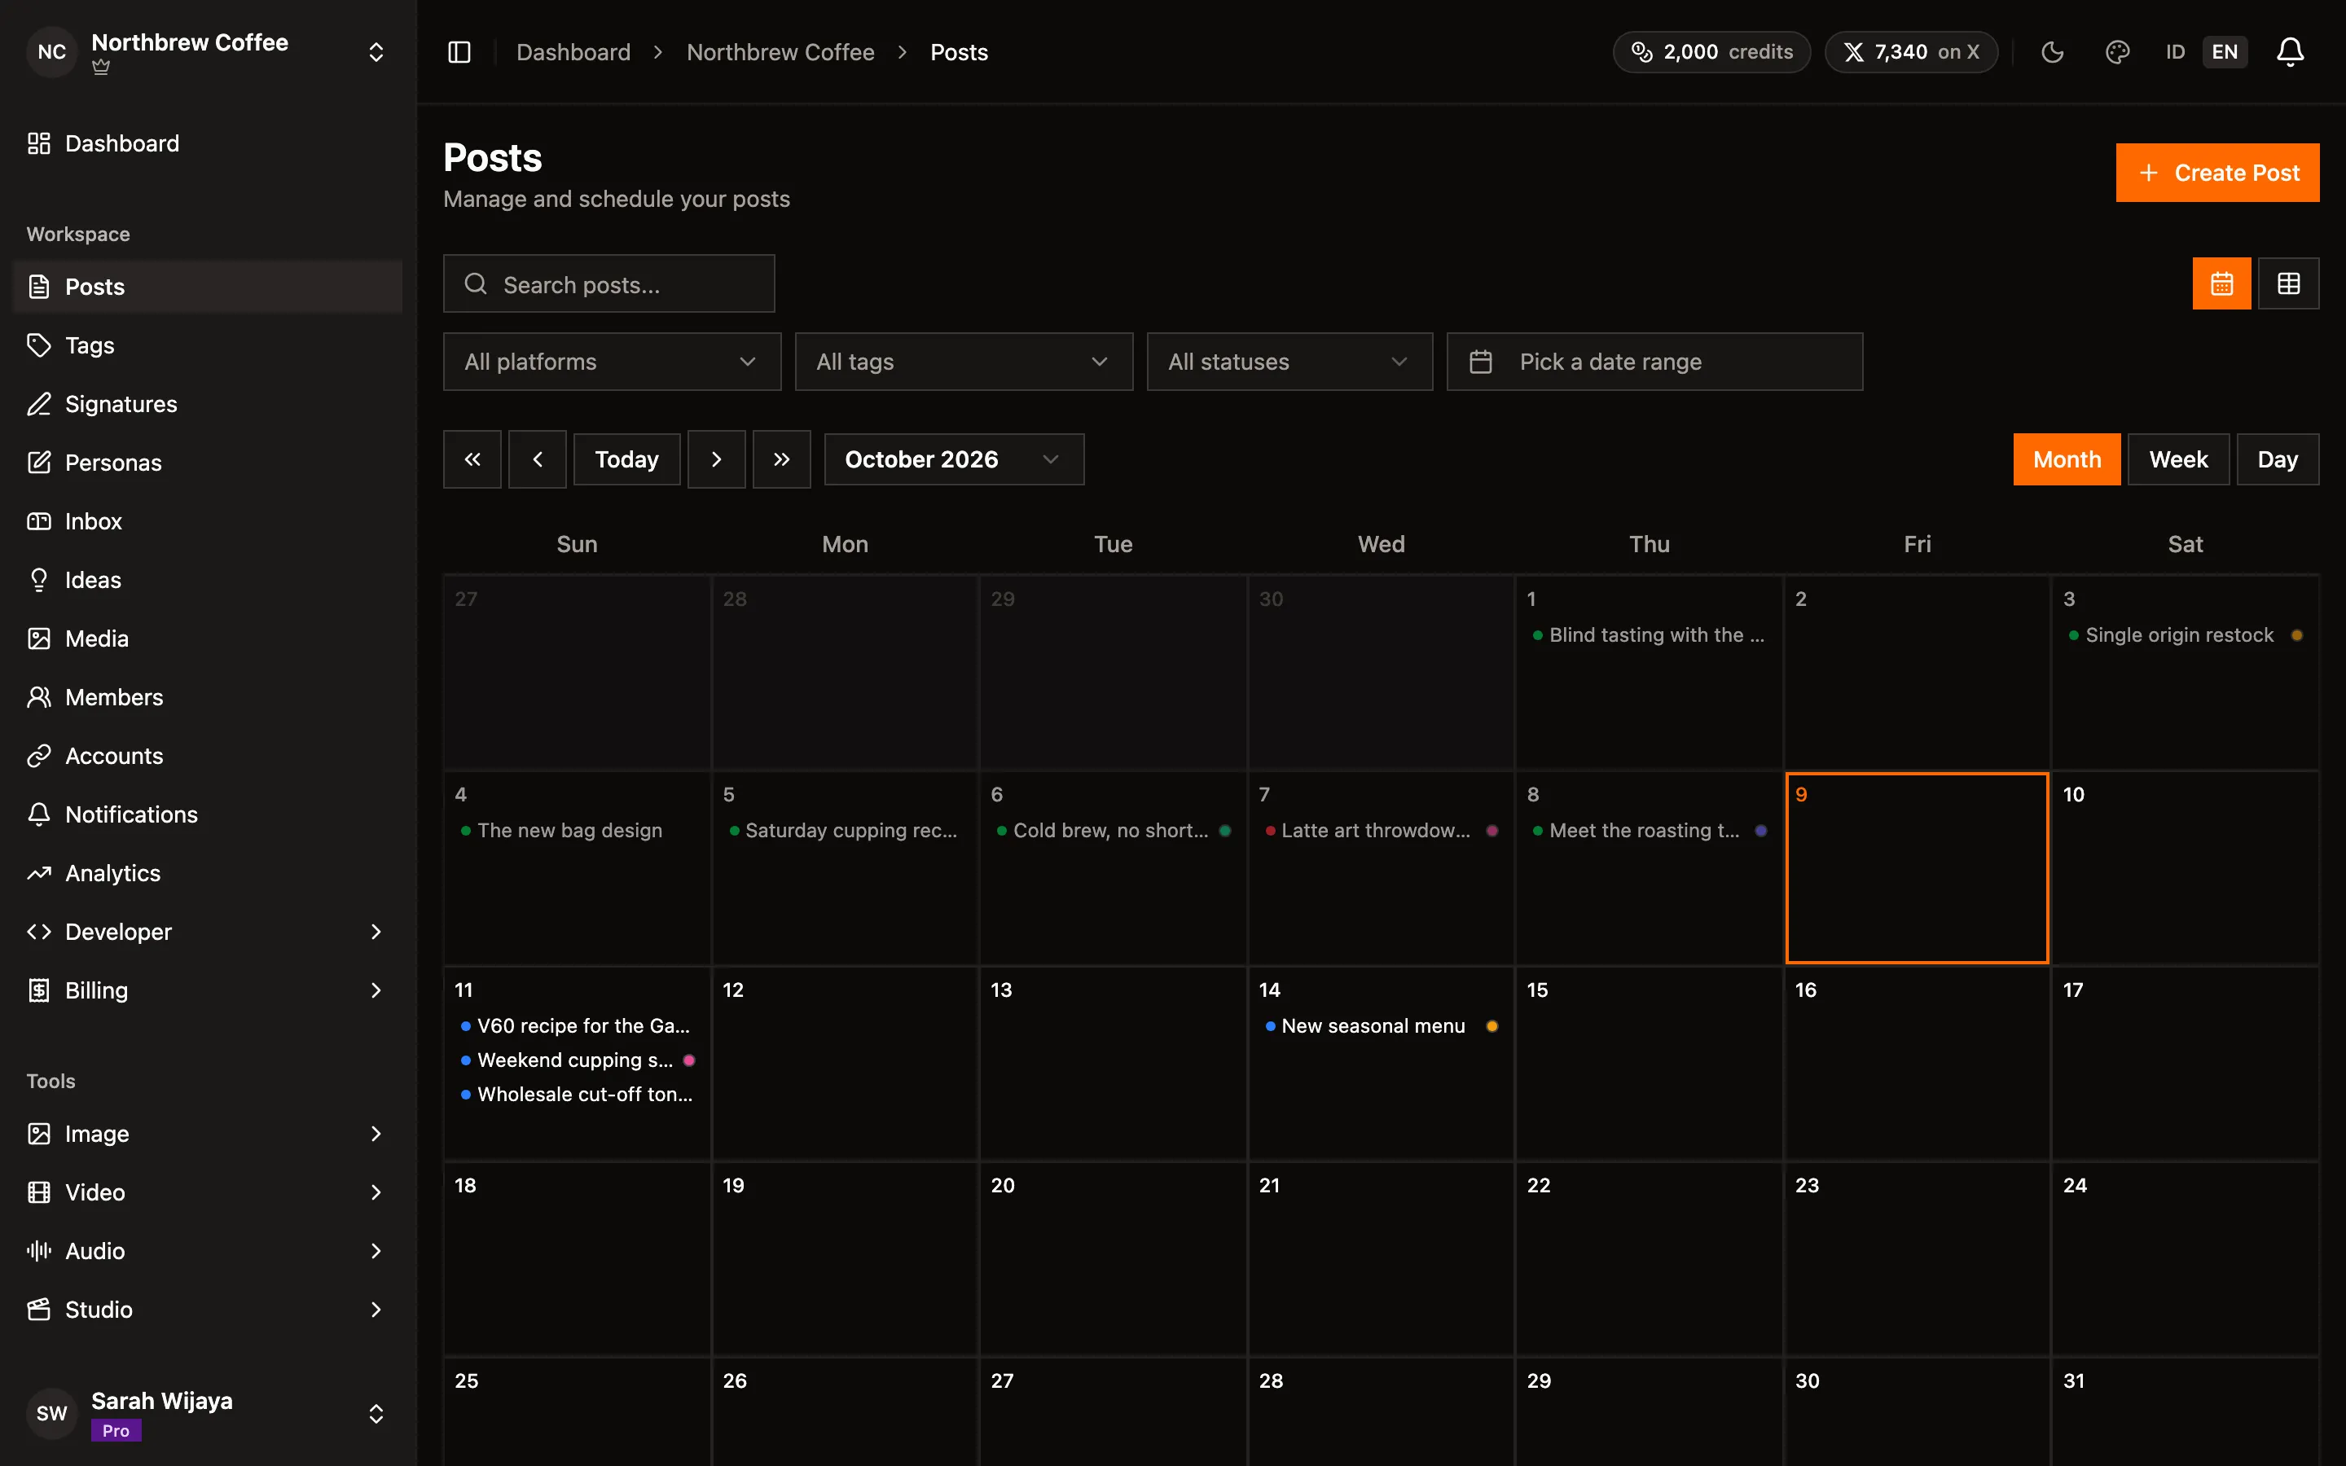2346x1466 pixels.
Task: Open the theme palette icon
Action: point(2117,52)
